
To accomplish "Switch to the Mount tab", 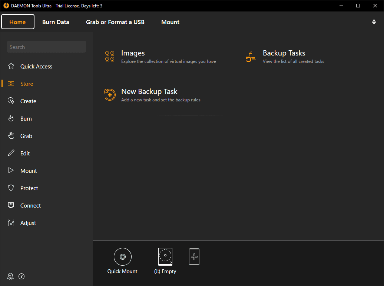I will pos(171,22).
